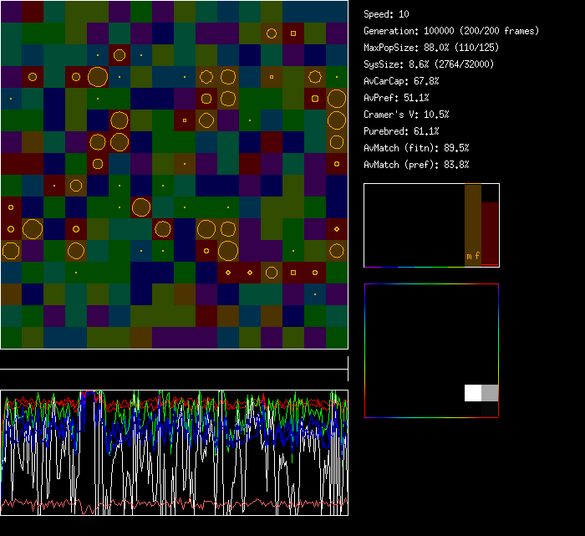Screen dimensions: 585x536
Task: Click the orange histogram bar labeled m f
Action: click(x=473, y=226)
